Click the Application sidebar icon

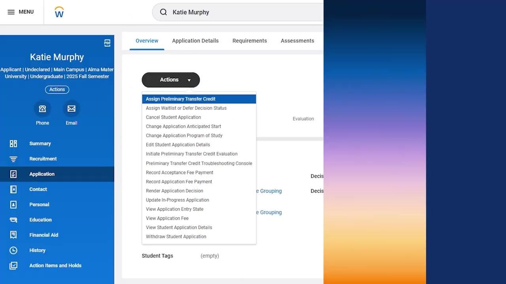coord(13,174)
